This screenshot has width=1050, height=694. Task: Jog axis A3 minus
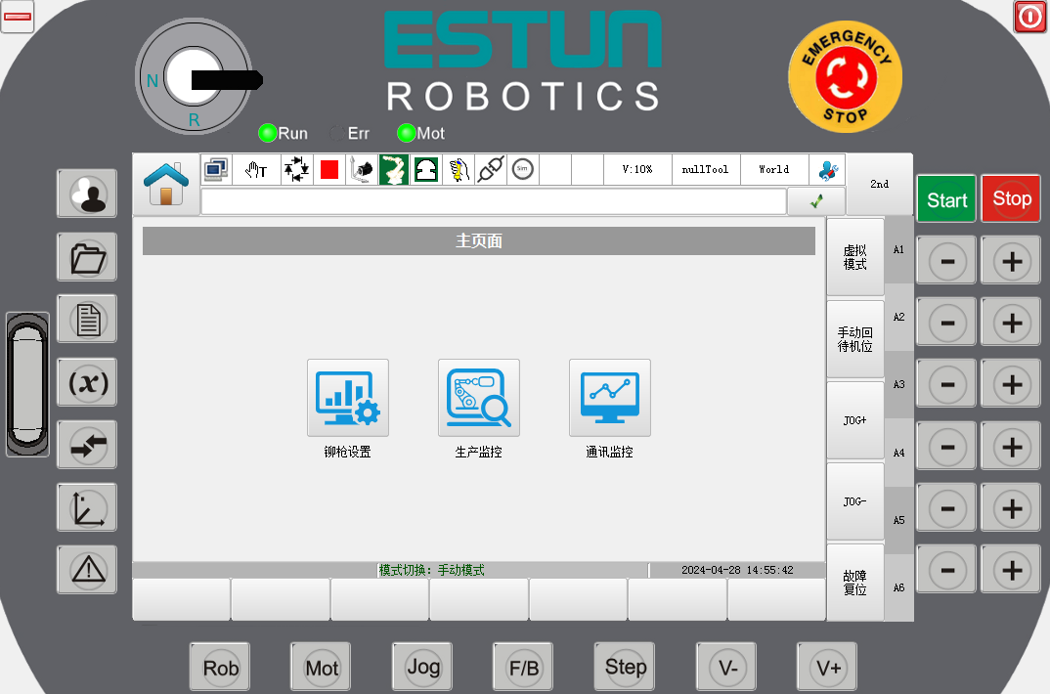(947, 383)
